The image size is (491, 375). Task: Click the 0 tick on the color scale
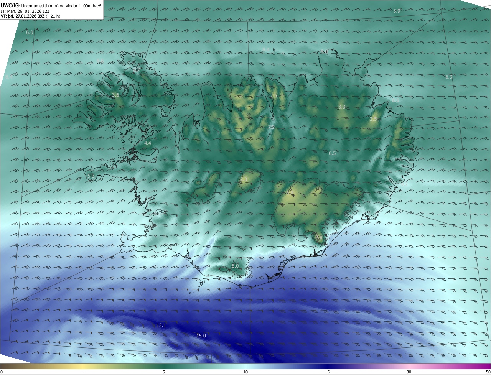[2, 372]
